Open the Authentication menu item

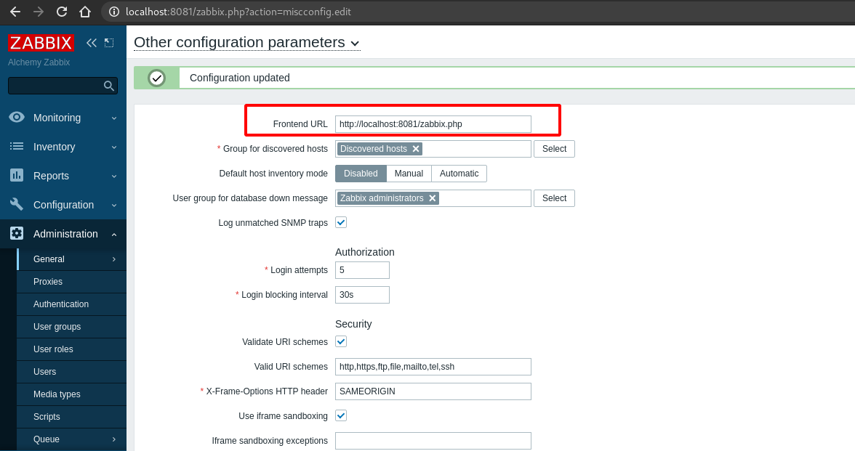60,304
